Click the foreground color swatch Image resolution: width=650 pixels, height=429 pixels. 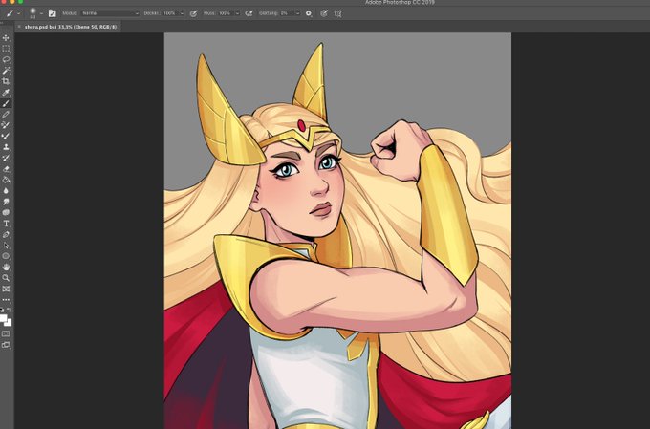coord(3,318)
